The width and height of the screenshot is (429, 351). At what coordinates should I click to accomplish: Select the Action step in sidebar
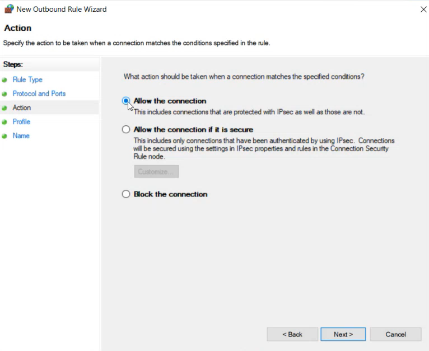22,107
